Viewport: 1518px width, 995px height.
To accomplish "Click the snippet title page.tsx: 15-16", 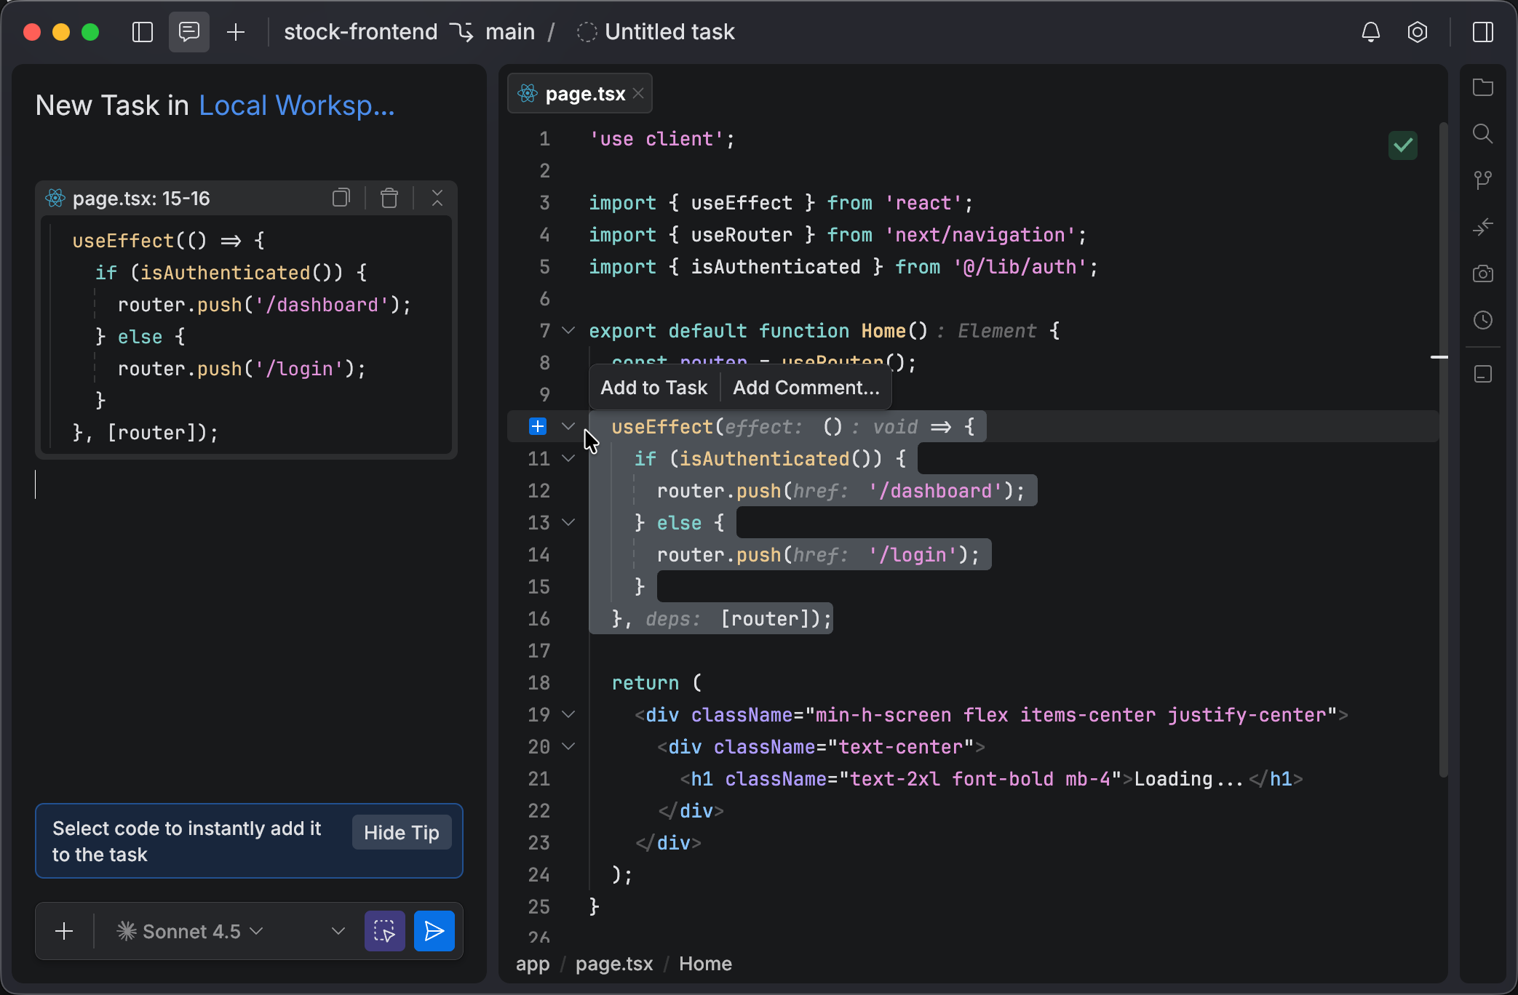I will (x=141, y=198).
